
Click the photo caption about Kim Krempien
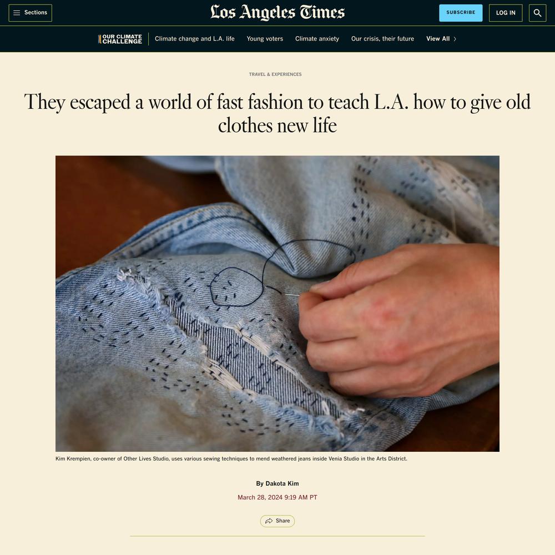point(231,459)
